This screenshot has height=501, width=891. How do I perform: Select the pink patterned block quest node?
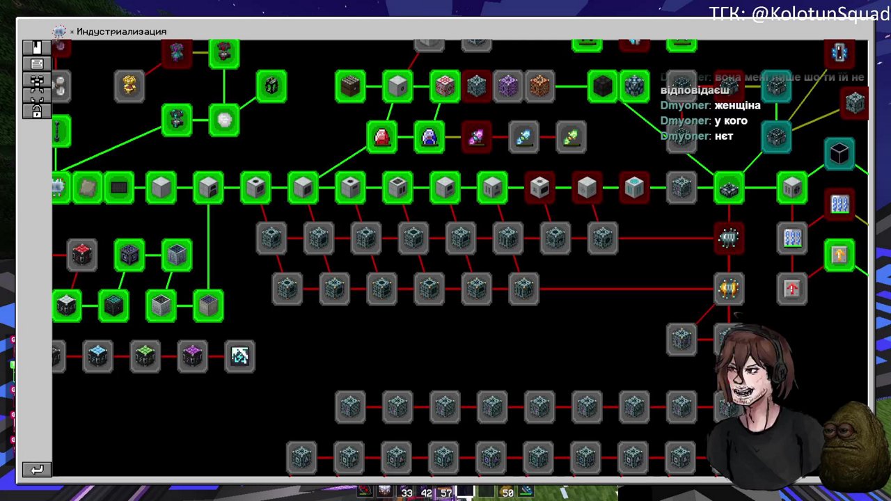pos(445,86)
